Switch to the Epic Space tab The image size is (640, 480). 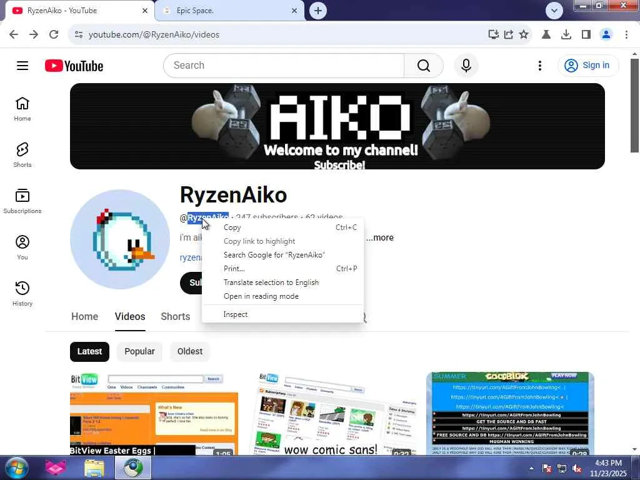230,11
